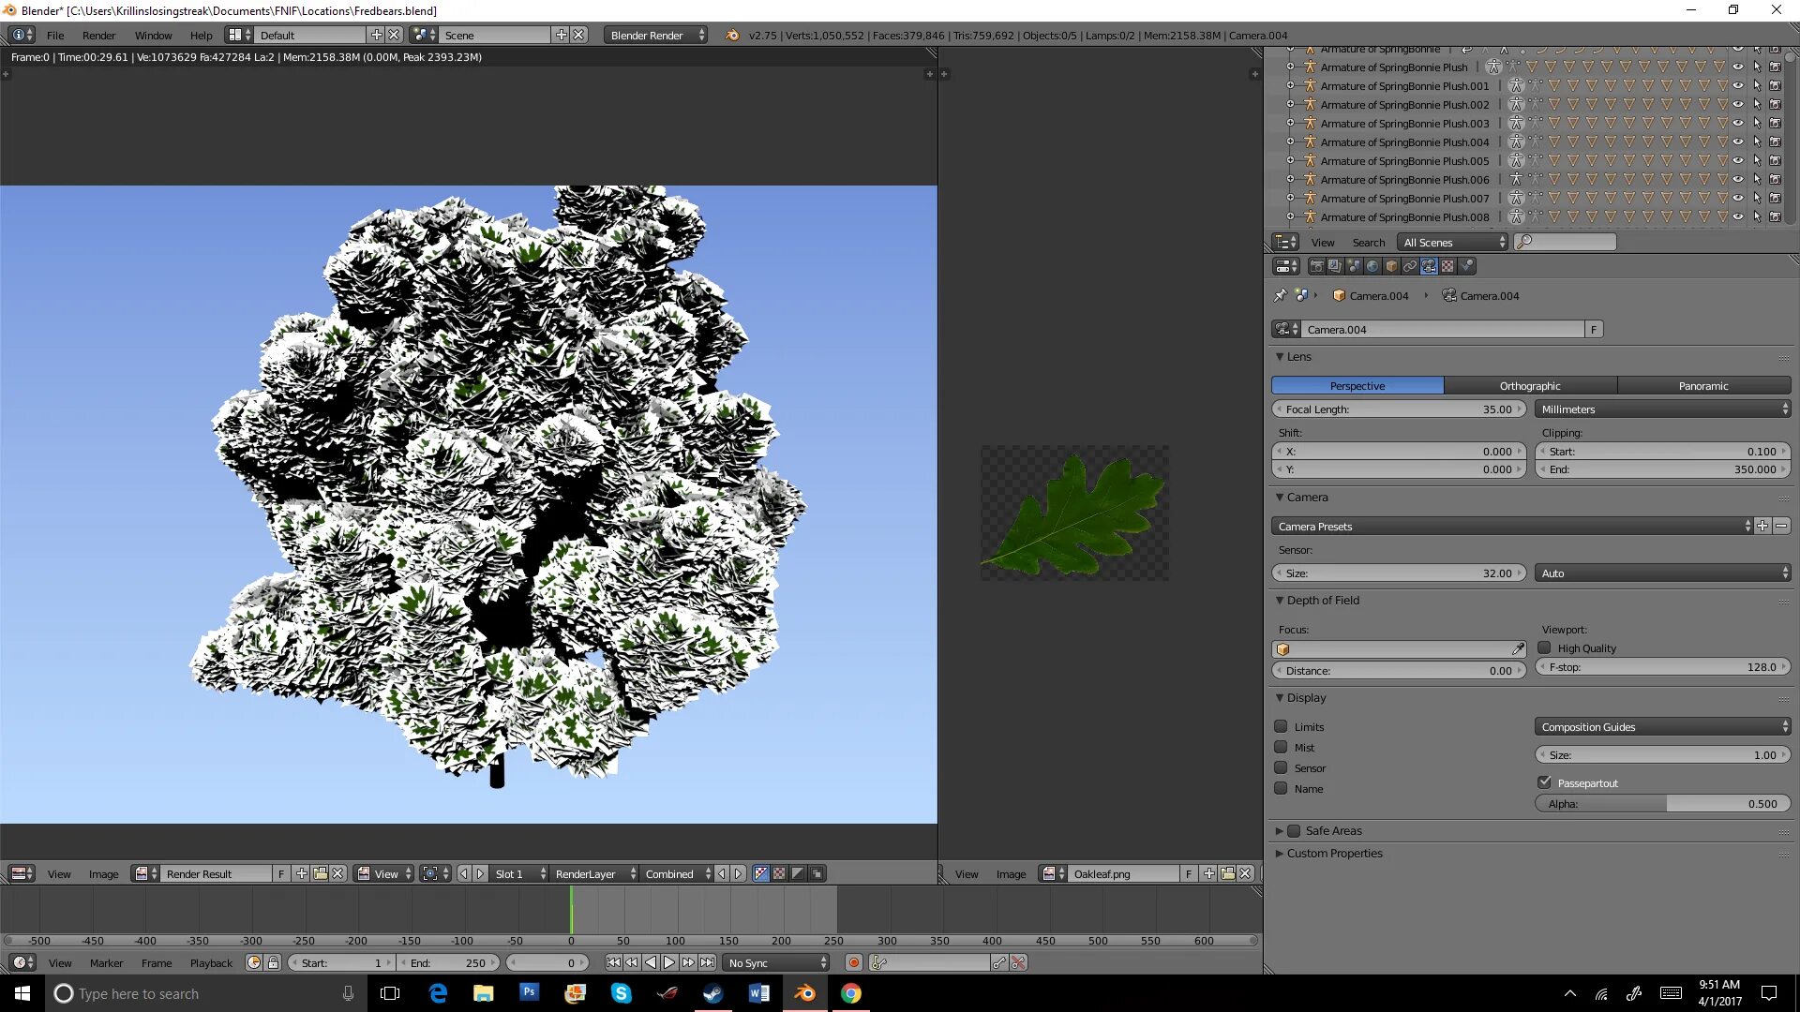Uncheck the Passepartout option

point(1544,781)
